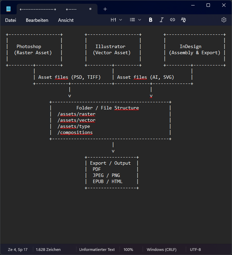Insert a hyperlink using the link icon
Viewport: 232px width, 255px height.
pos(173,20)
